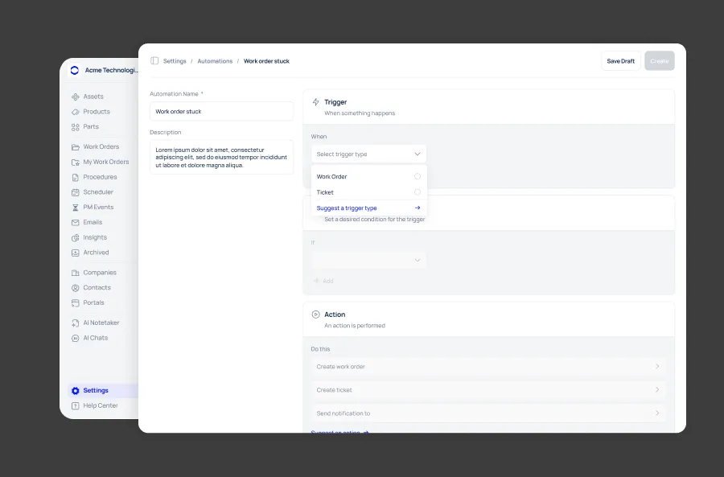This screenshot has width=724, height=477.
Task: Click the Archived box icon
Action: pos(76,253)
